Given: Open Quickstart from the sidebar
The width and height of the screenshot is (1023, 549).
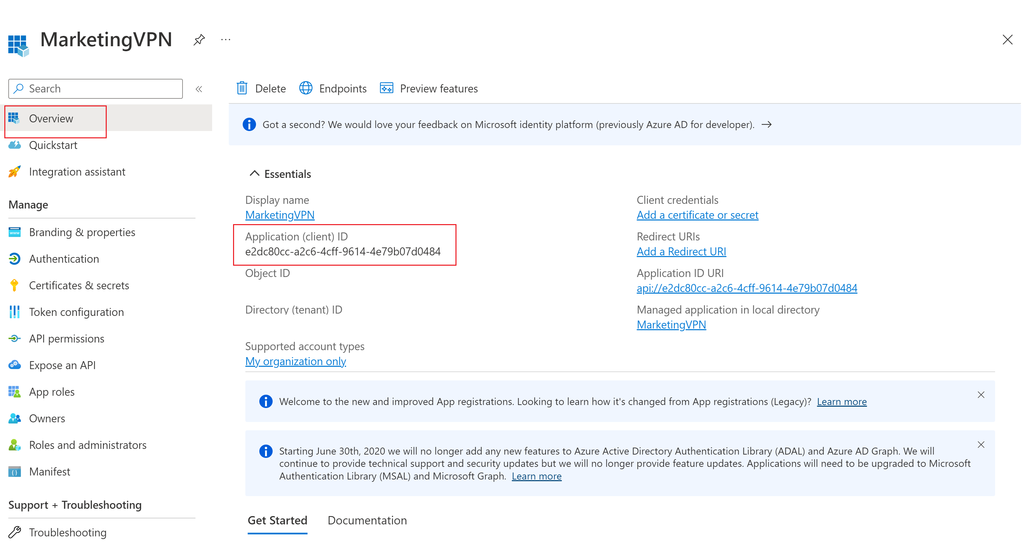Looking at the screenshot, I should point(53,145).
